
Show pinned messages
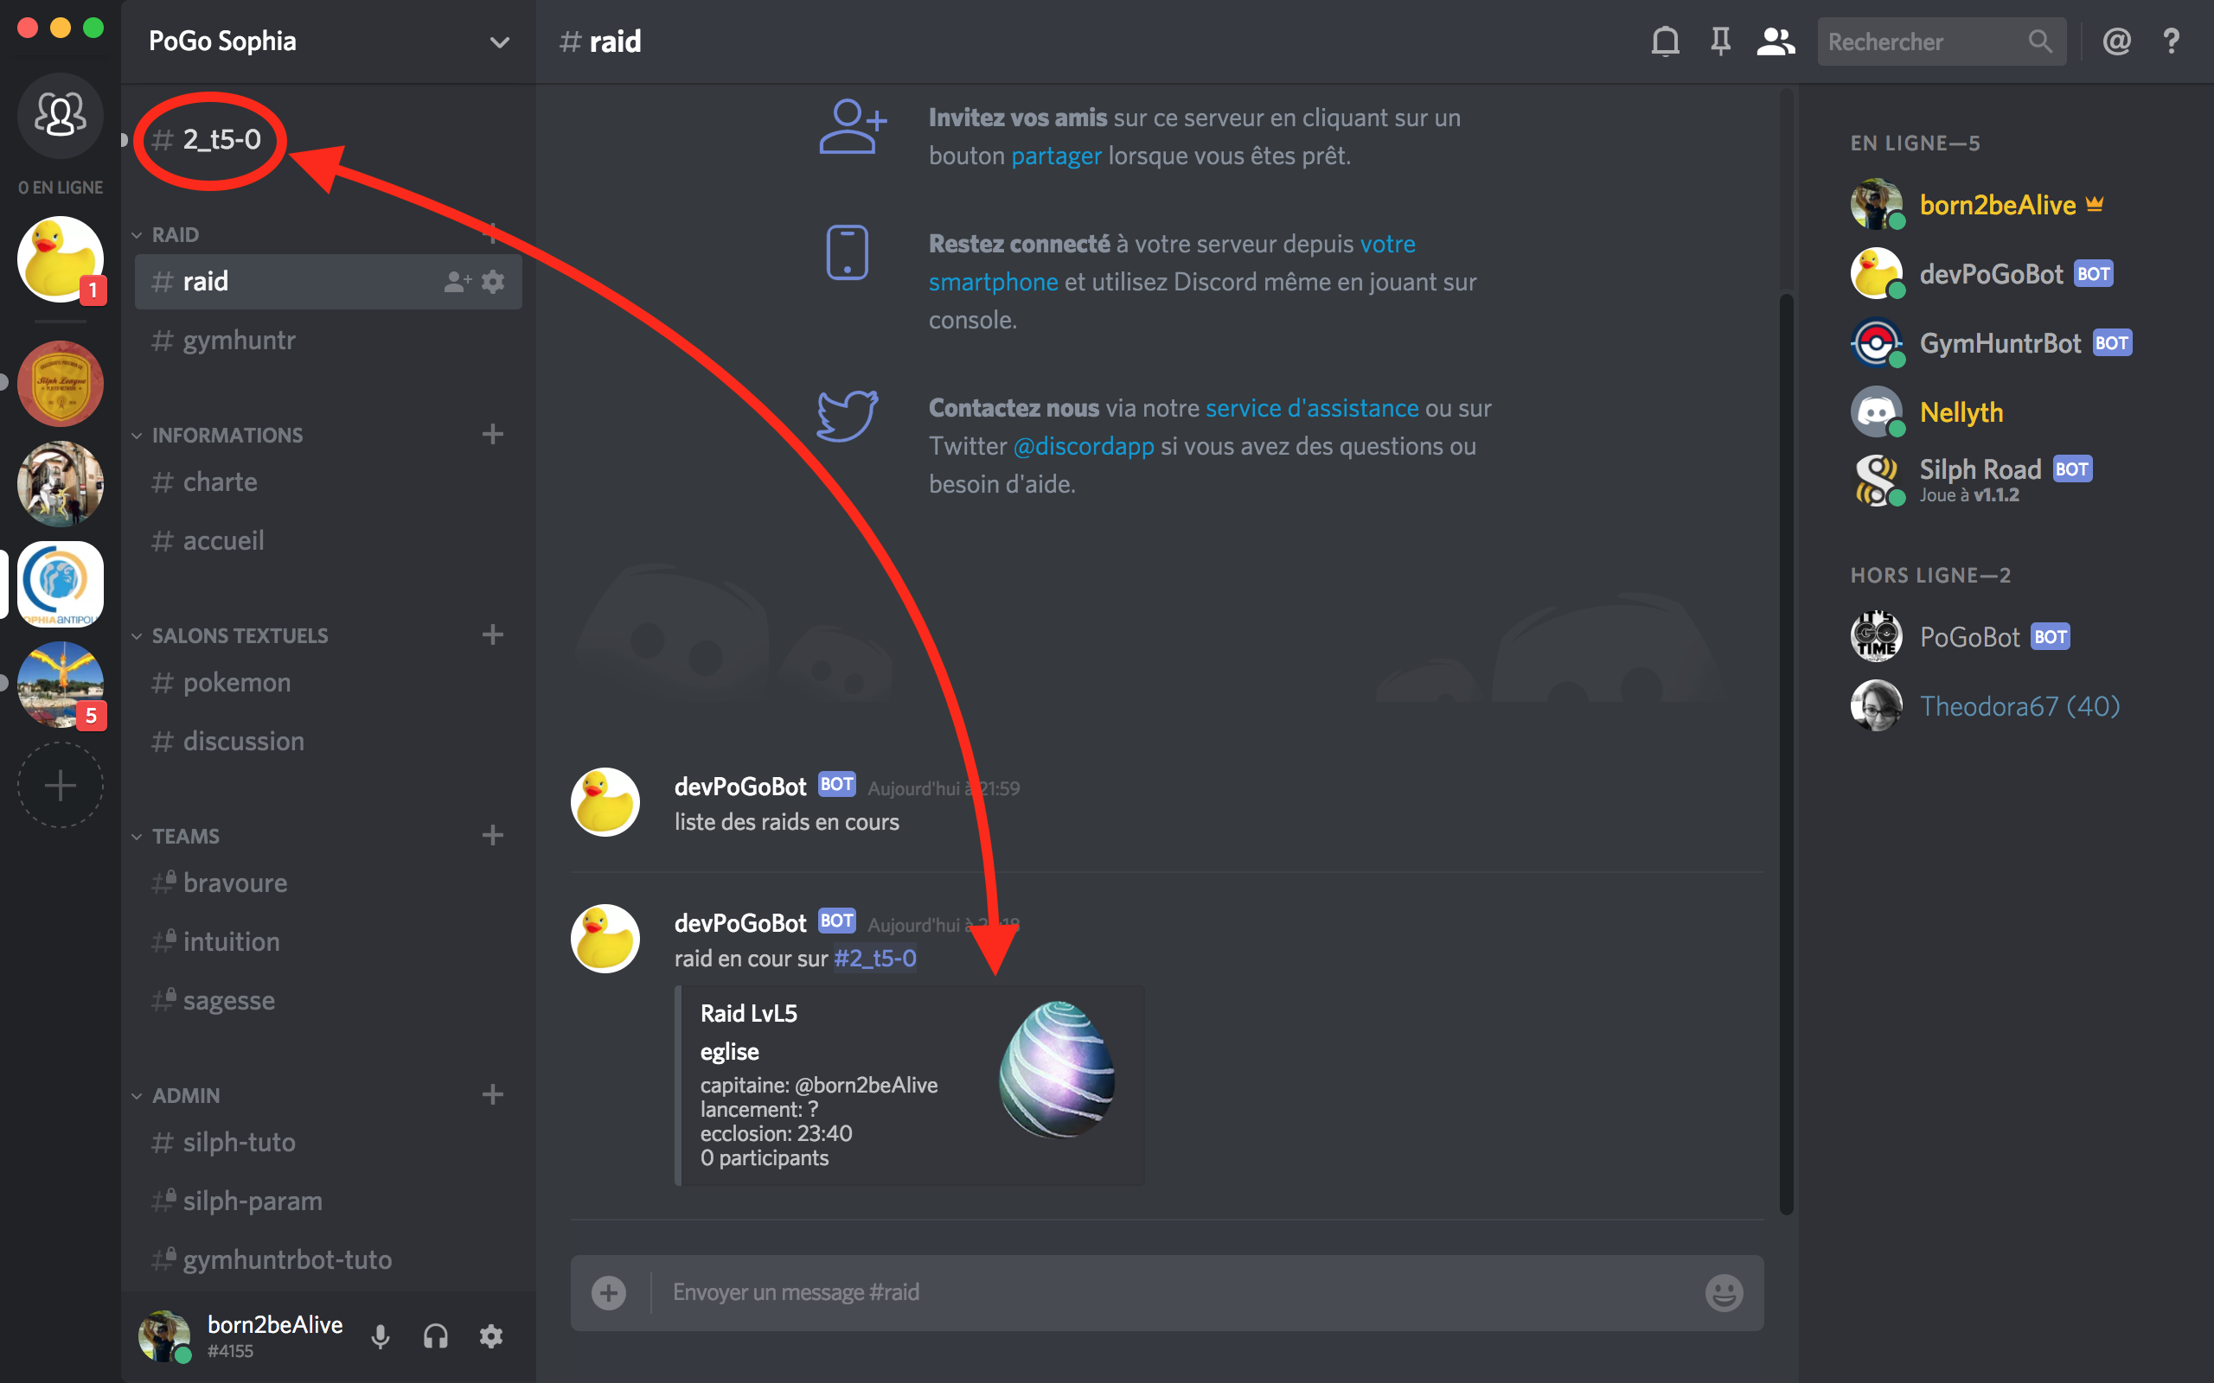click(1720, 41)
